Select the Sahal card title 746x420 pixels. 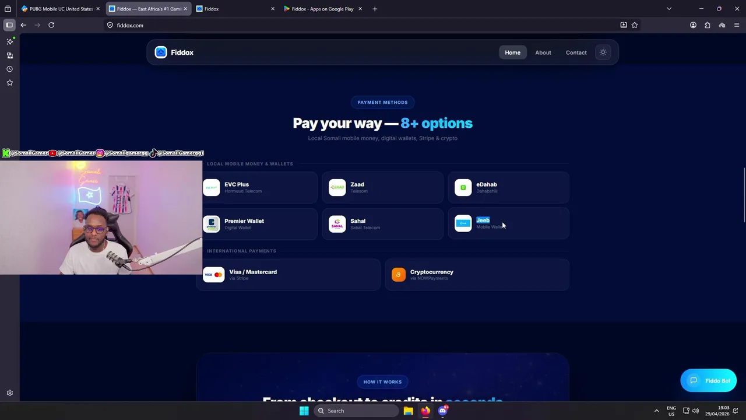pyautogui.click(x=358, y=221)
